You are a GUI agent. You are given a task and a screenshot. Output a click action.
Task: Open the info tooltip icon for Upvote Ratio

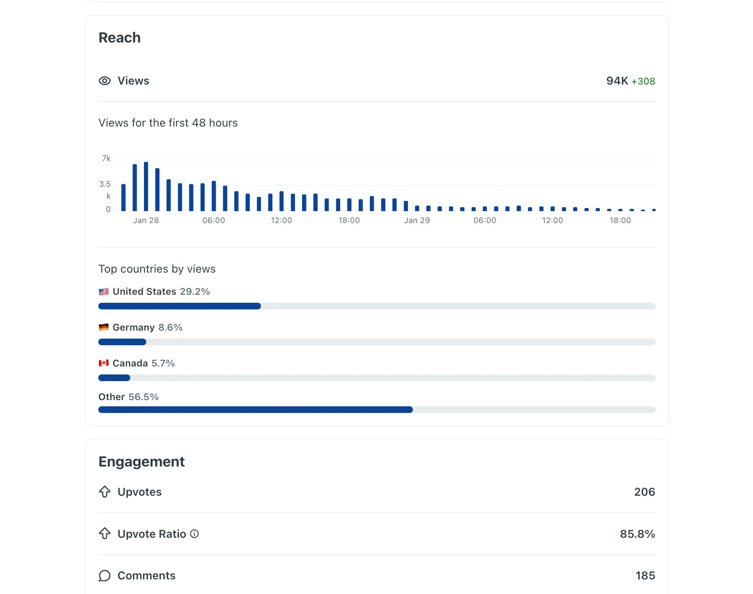coord(194,534)
